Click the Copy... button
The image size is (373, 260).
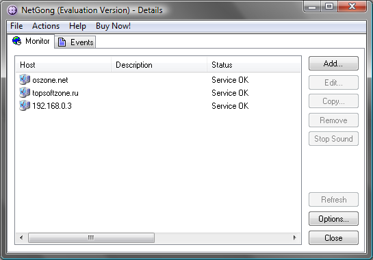click(x=333, y=101)
